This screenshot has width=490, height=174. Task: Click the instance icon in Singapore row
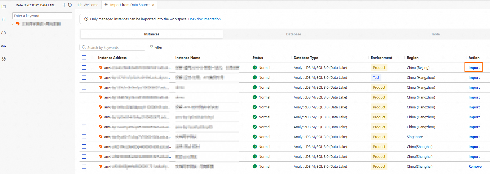click(100, 137)
